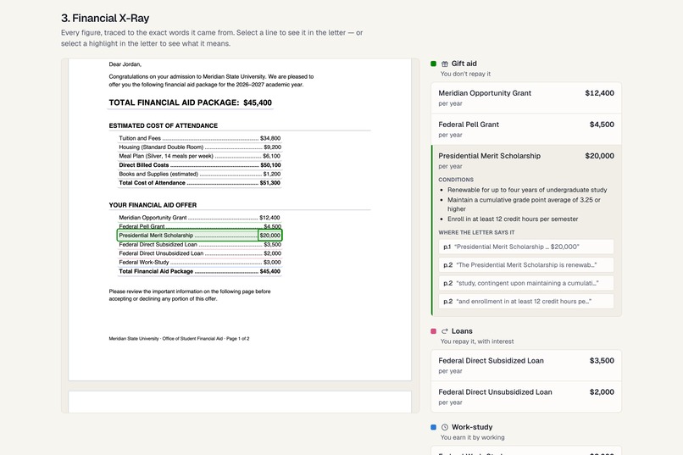This screenshot has height=455, width=683.
Task: Click the 3. Financial X-Ray heading
Action: pos(105,19)
